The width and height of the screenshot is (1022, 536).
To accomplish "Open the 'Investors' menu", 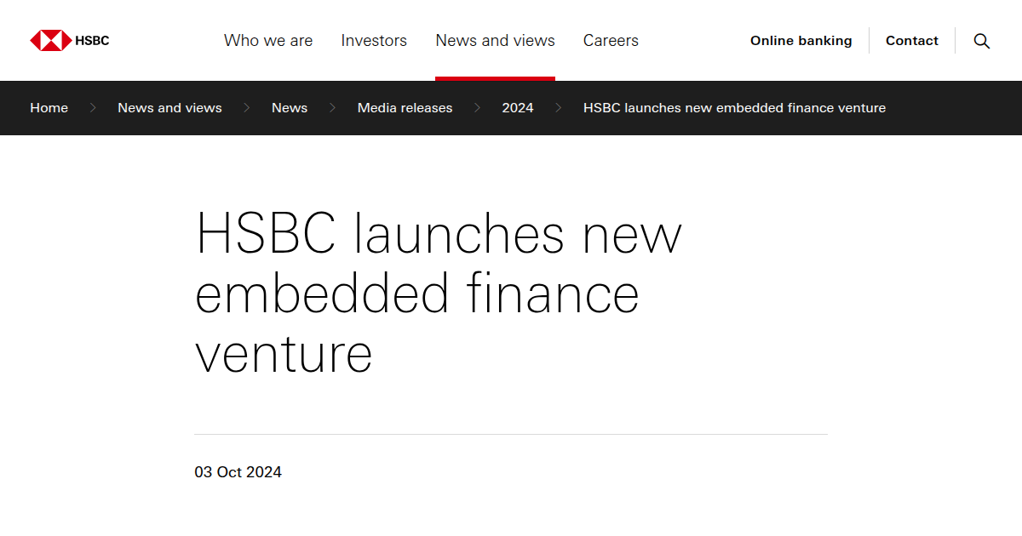I will [374, 40].
